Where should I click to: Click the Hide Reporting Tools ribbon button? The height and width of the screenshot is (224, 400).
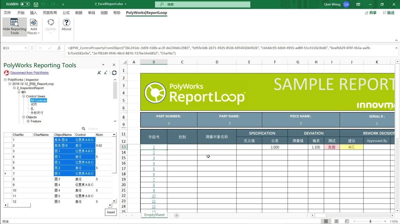[x=15, y=26]
